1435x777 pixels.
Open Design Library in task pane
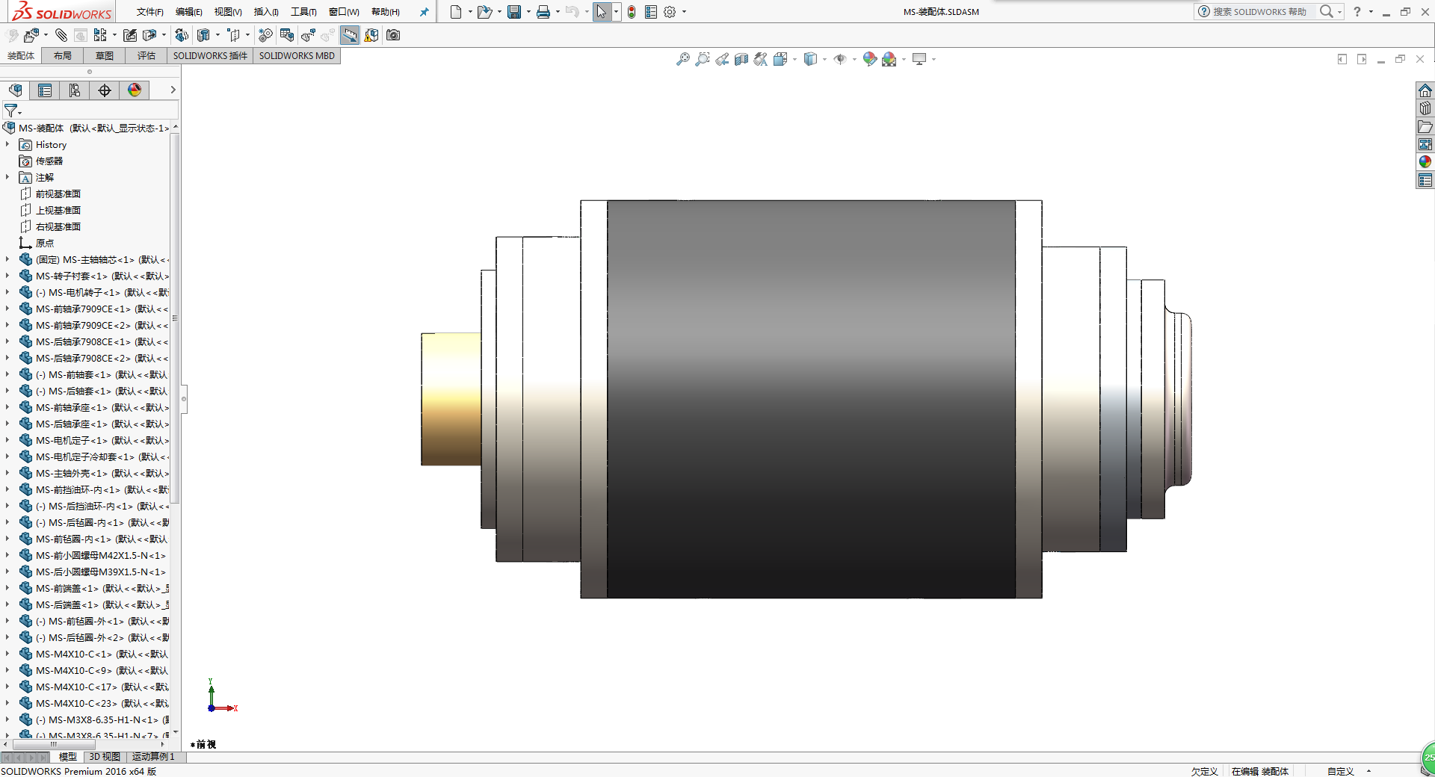pyautogui.click(x=1425, y=108)
